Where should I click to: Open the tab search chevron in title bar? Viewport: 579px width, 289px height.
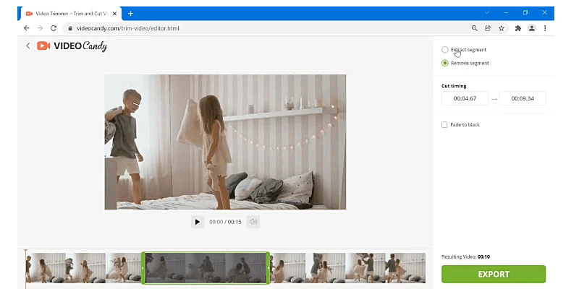(486, 12)
